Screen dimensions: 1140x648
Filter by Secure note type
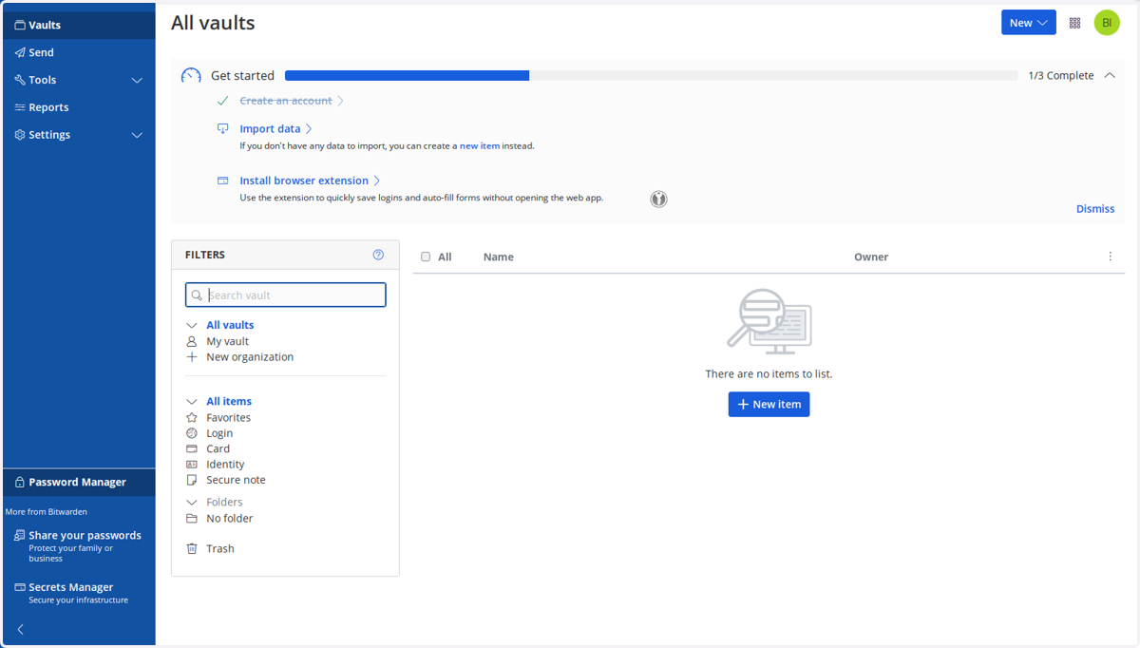(236, 480)
